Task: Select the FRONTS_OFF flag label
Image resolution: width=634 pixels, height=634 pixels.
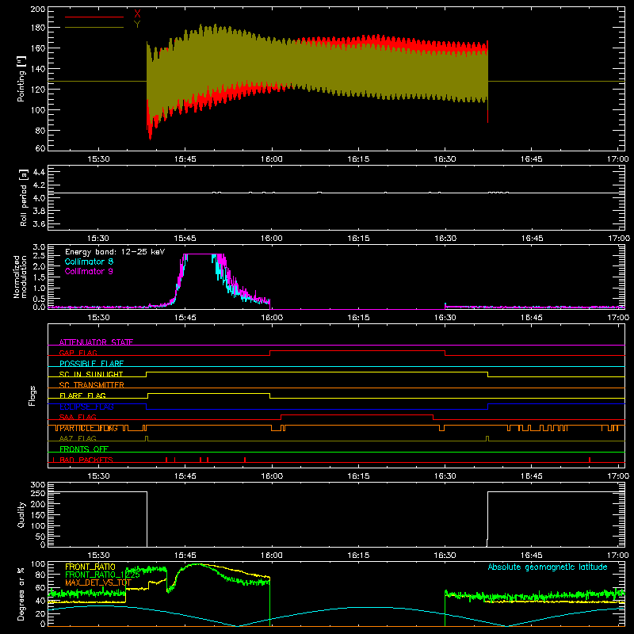Action: pos(84,449)
